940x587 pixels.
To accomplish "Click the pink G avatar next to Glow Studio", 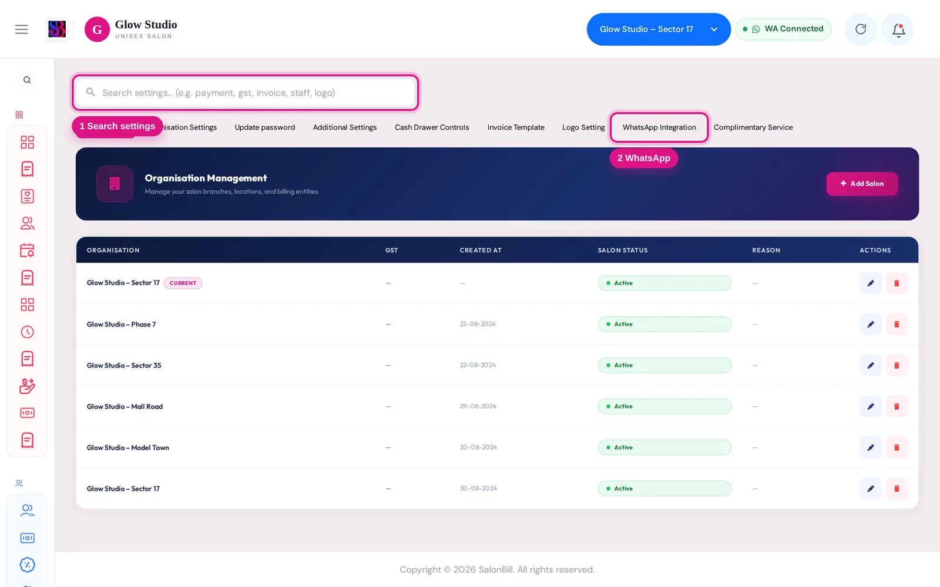I will pyautogui.click(x=97, y=29).
